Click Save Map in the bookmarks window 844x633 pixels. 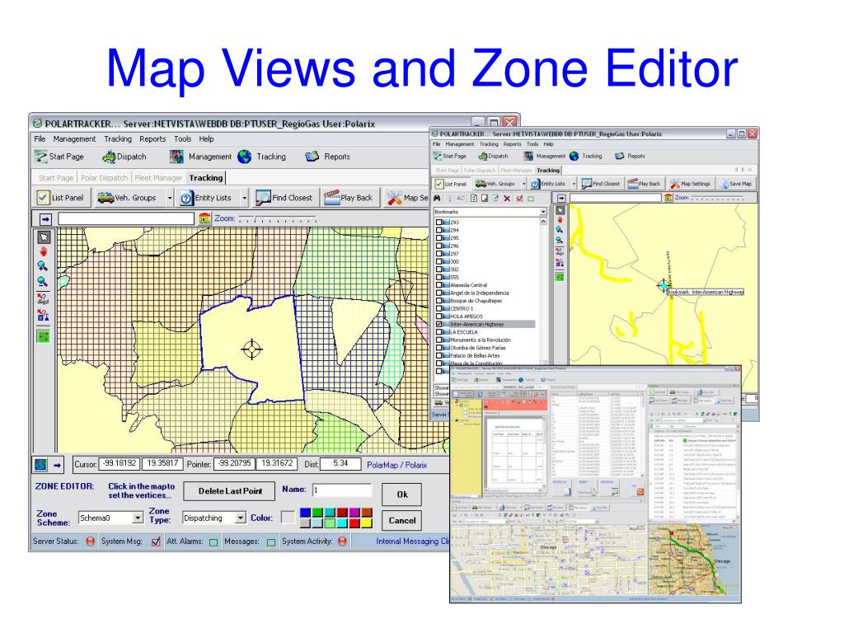coord(734,184)
